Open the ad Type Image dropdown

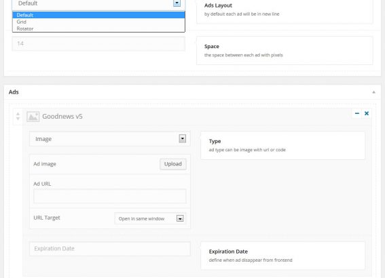coord(110,139)
